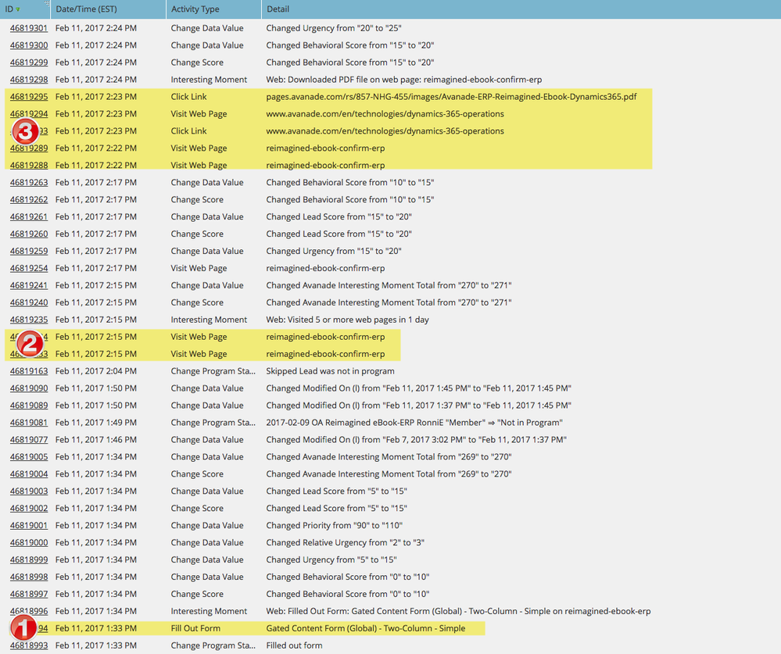Open activity ID 46819298 Interesting Moment
781x654 pixels.
(x=29, y=80)
